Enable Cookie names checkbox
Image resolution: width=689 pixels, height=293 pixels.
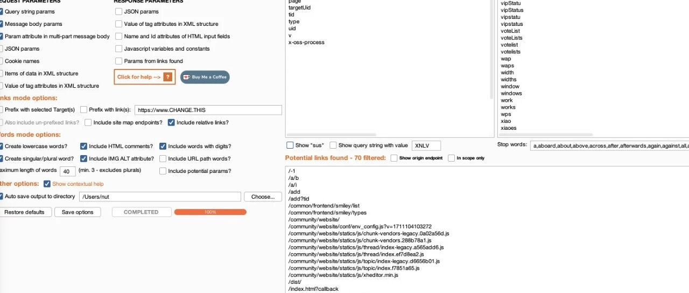(1, 61)
